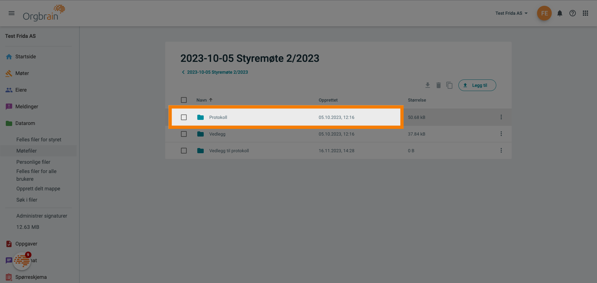
Task: Click the Navn column header
Action: pyautogui.click(x=201, y=100)
